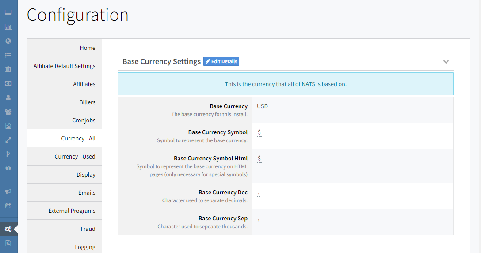Click the gift box icon in the sidebar
The width and height of the screenshot is (481, 253).
point(8,168)
